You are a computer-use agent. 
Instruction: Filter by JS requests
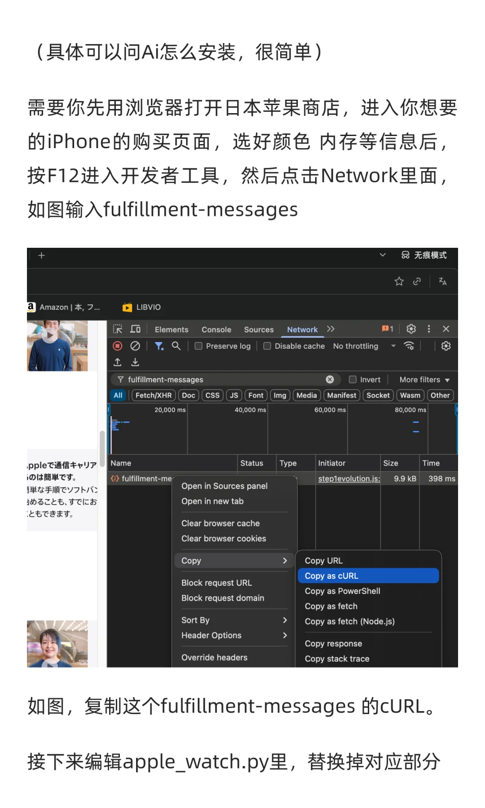[x=234, y=395]
